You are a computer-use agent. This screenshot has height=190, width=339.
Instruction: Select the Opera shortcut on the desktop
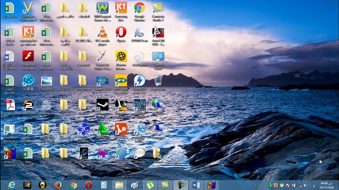click(x=121, y=35)
